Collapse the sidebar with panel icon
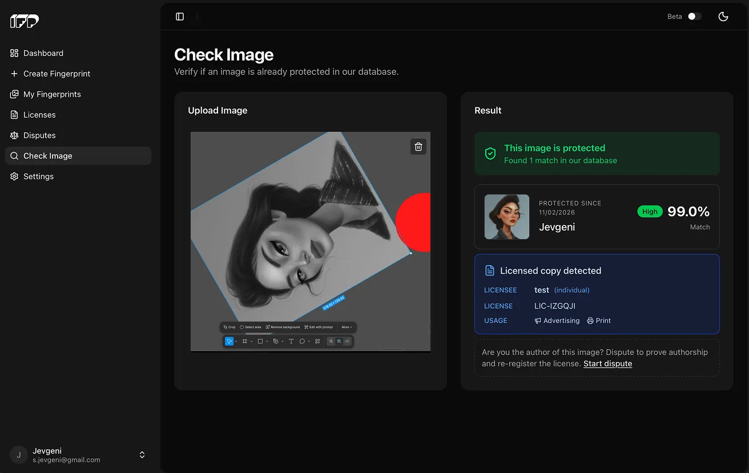Viewport: 749px width, 473px height. 180,17
